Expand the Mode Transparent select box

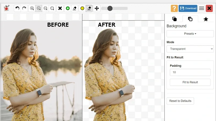pyautogui.click(x=190, y=49)
